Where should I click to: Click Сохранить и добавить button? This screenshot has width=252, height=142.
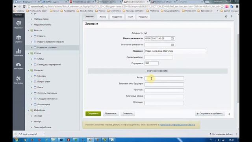point(210,114)
